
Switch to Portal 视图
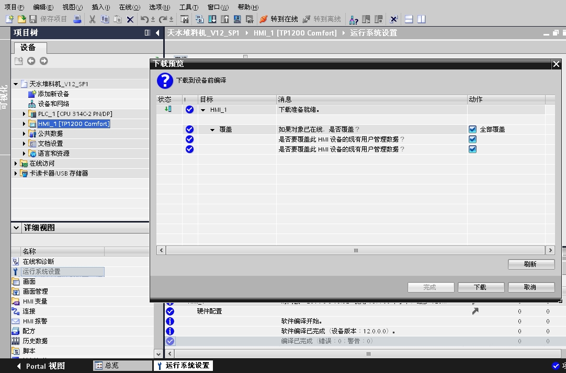pos(40,366)
